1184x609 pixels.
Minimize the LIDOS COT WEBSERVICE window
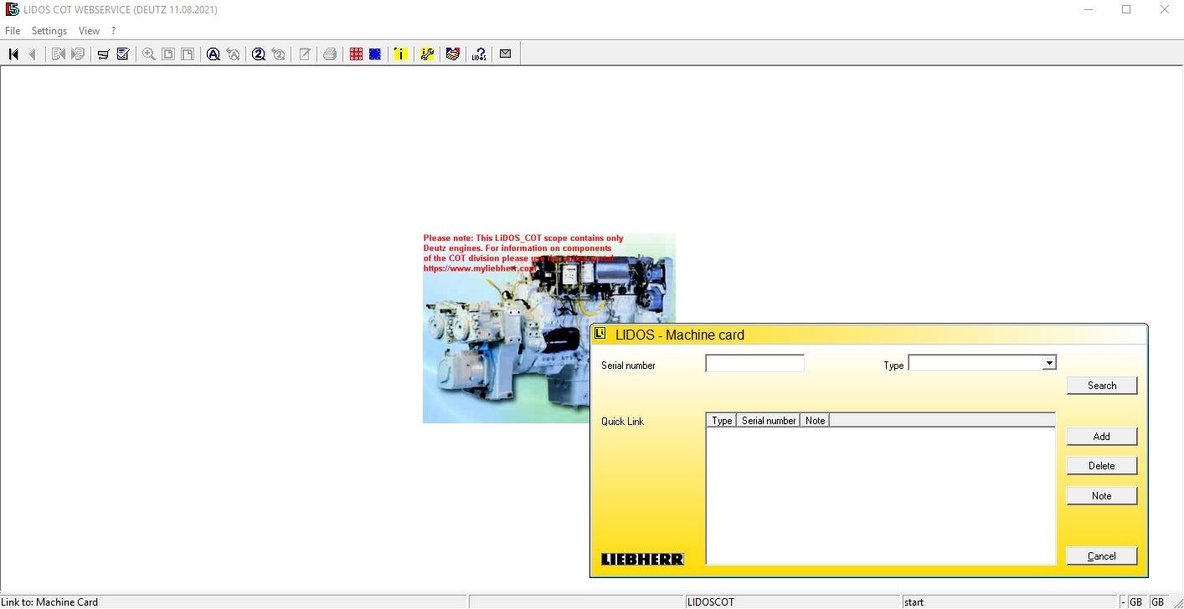tap(1089, 10)
